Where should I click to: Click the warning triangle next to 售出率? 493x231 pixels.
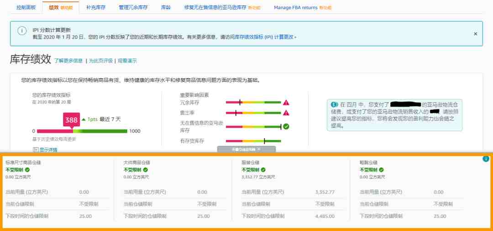286,113
